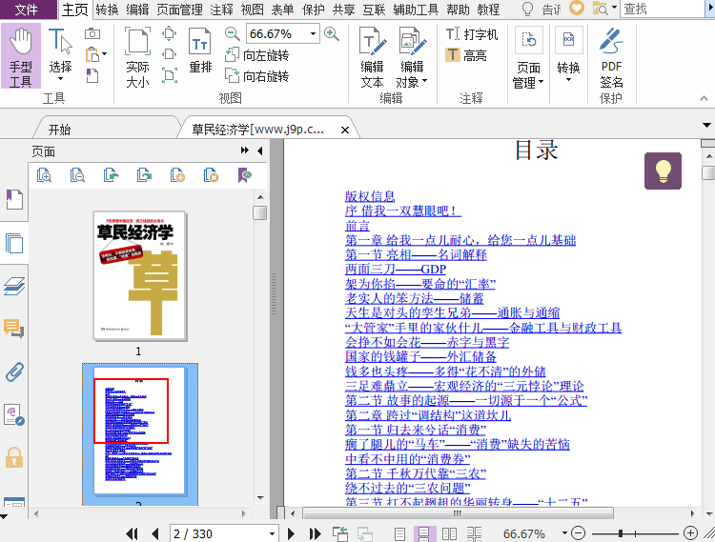The image size is (715, 542).
Task: Activate the Select text tool
Action: 60,55
